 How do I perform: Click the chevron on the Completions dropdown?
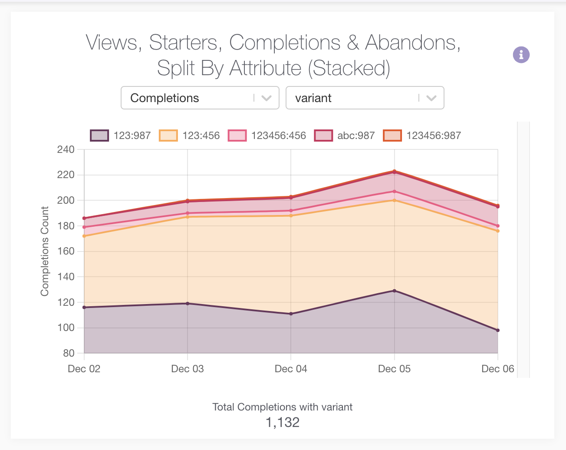tap(266, 98)
